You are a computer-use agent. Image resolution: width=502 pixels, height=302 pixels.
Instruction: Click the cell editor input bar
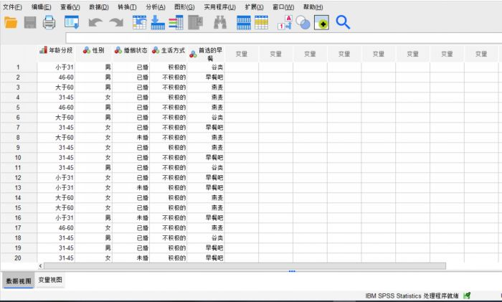tap(280, 38)
